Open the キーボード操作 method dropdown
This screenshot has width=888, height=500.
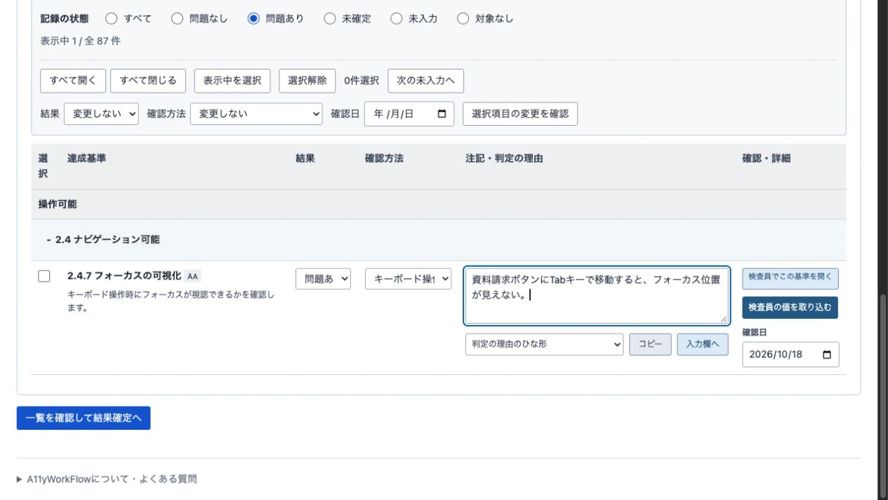click(408, 279)
